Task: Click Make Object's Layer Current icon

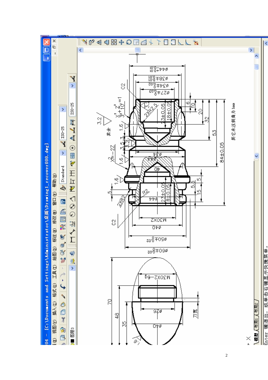Action: [73, 261]
